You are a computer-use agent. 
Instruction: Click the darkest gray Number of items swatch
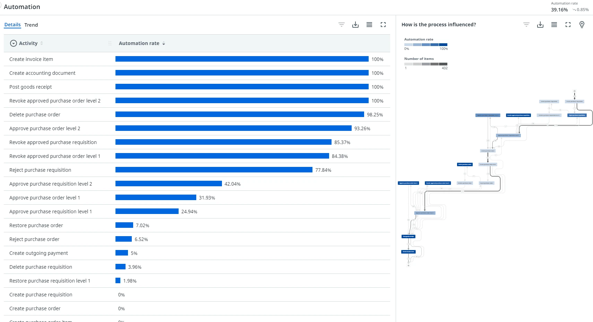coord(443,64)
